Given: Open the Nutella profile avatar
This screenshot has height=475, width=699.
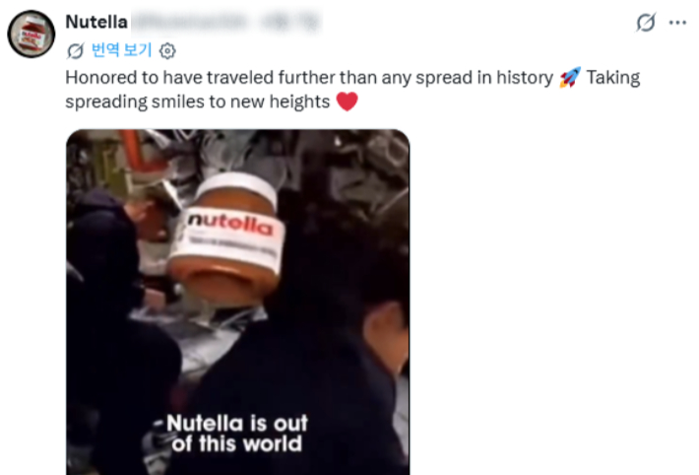Looking at the screenshot, I should point(32,34).
